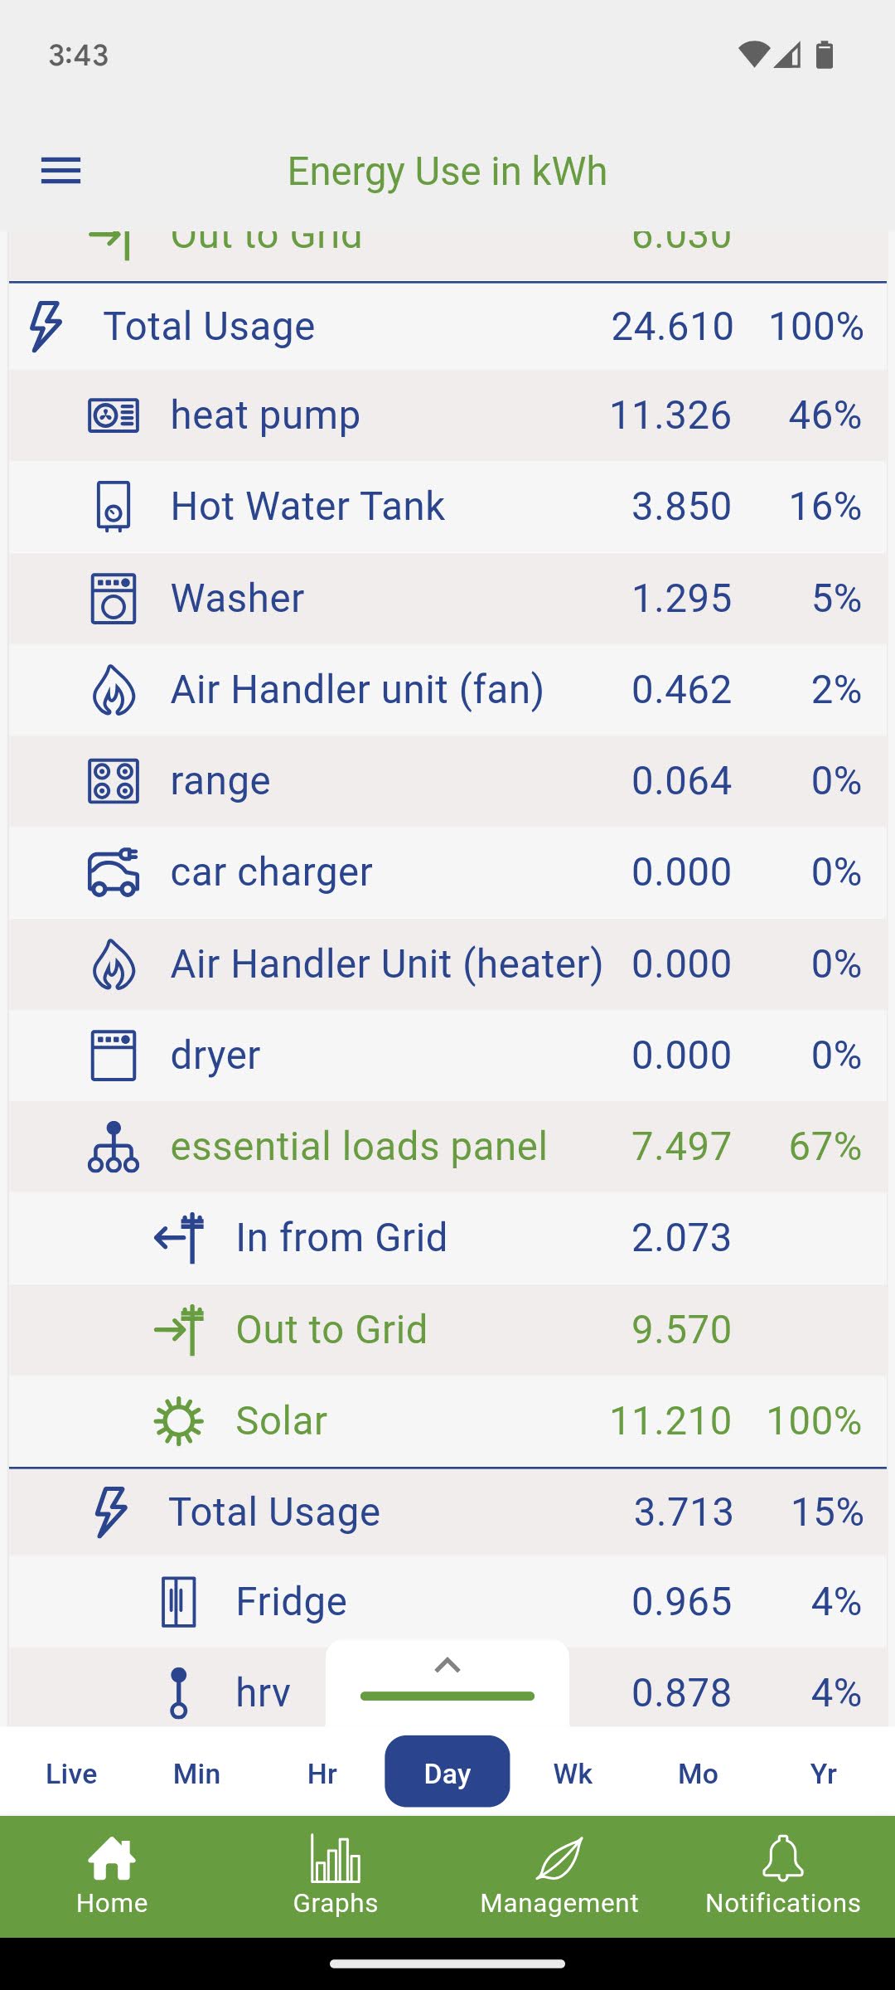Image resolution: width=895 pixels, height=1990 pixels.
Task: Select the Wk time range
Action: [573, 1773]
